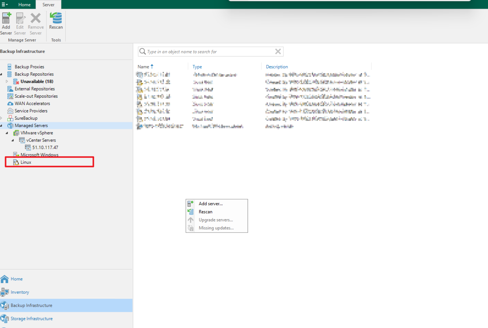Collapse the vCenter Servers node

[x=13, y=140]
